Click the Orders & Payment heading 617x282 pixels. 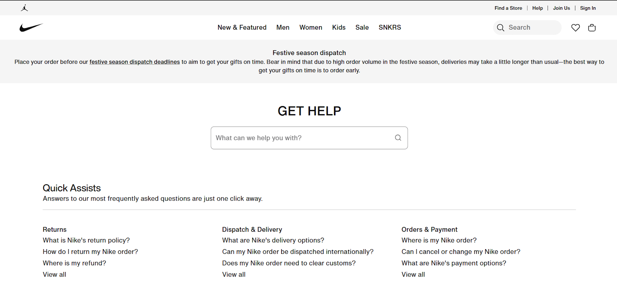click(430, 230)
